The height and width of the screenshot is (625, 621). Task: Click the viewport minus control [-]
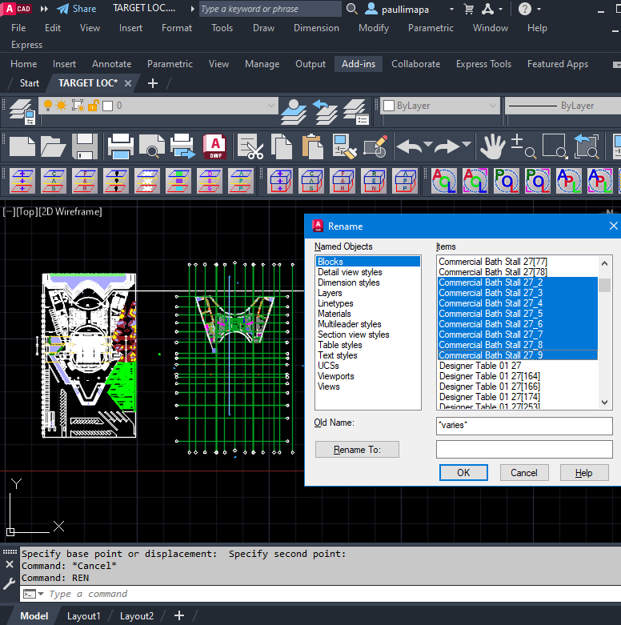[x=8, y=211]
